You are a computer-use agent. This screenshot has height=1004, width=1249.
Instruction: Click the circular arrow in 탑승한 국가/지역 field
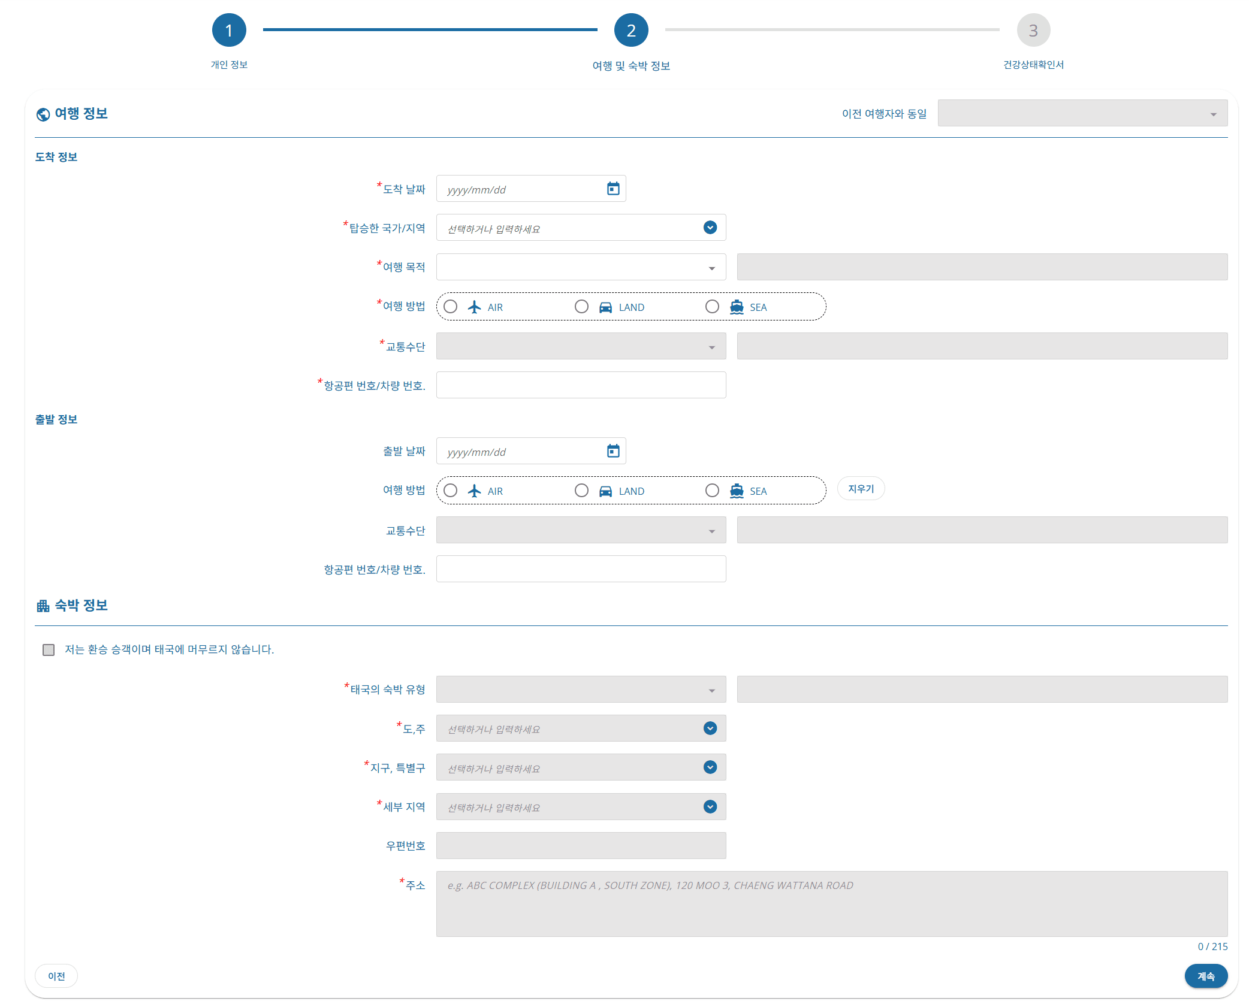710,228
